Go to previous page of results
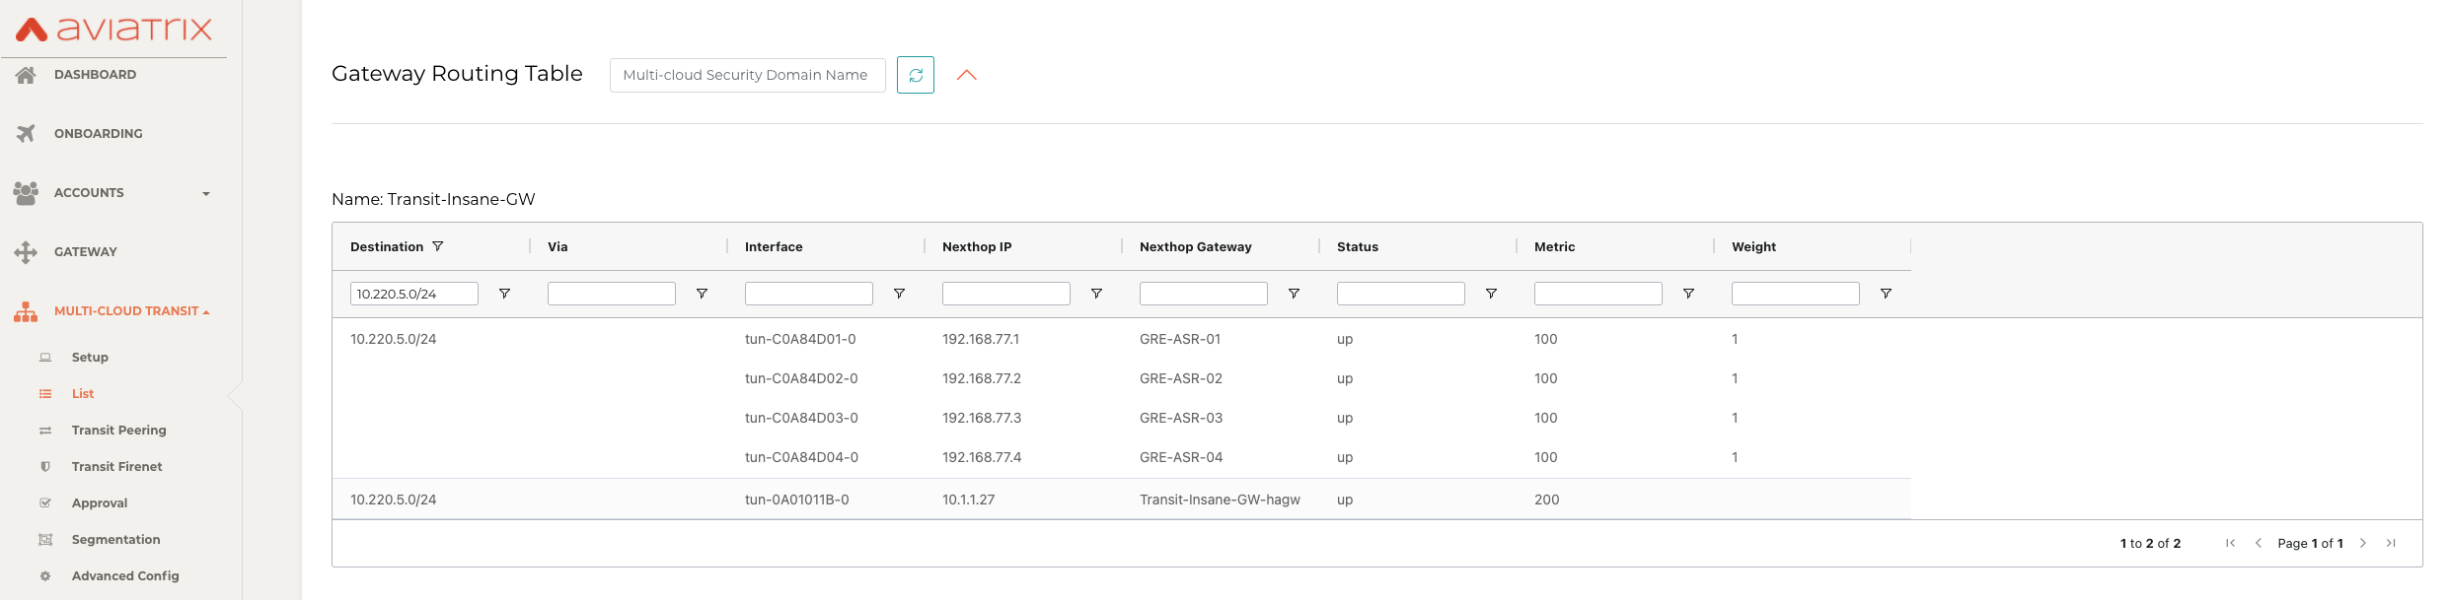 [x=2258, y=543]
